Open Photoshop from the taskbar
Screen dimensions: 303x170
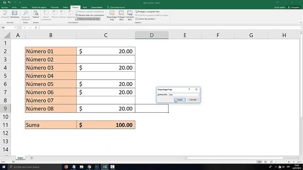97,167
